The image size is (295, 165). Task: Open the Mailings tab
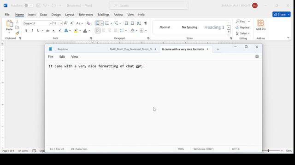(103, 15)
